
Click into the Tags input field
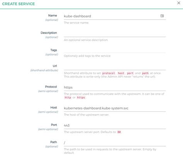[x=115, y=50]
